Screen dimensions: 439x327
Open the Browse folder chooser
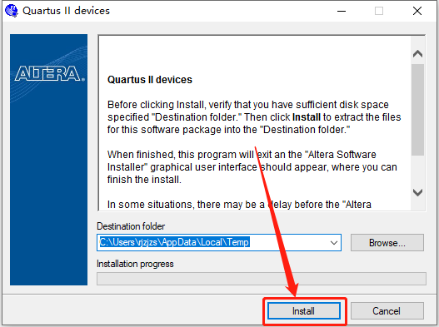point(387,242)
